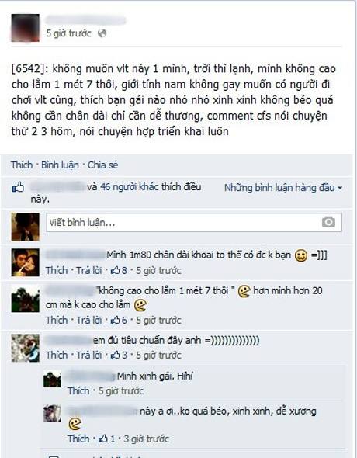Focus the Viết bình luận input field

[194, 222]
